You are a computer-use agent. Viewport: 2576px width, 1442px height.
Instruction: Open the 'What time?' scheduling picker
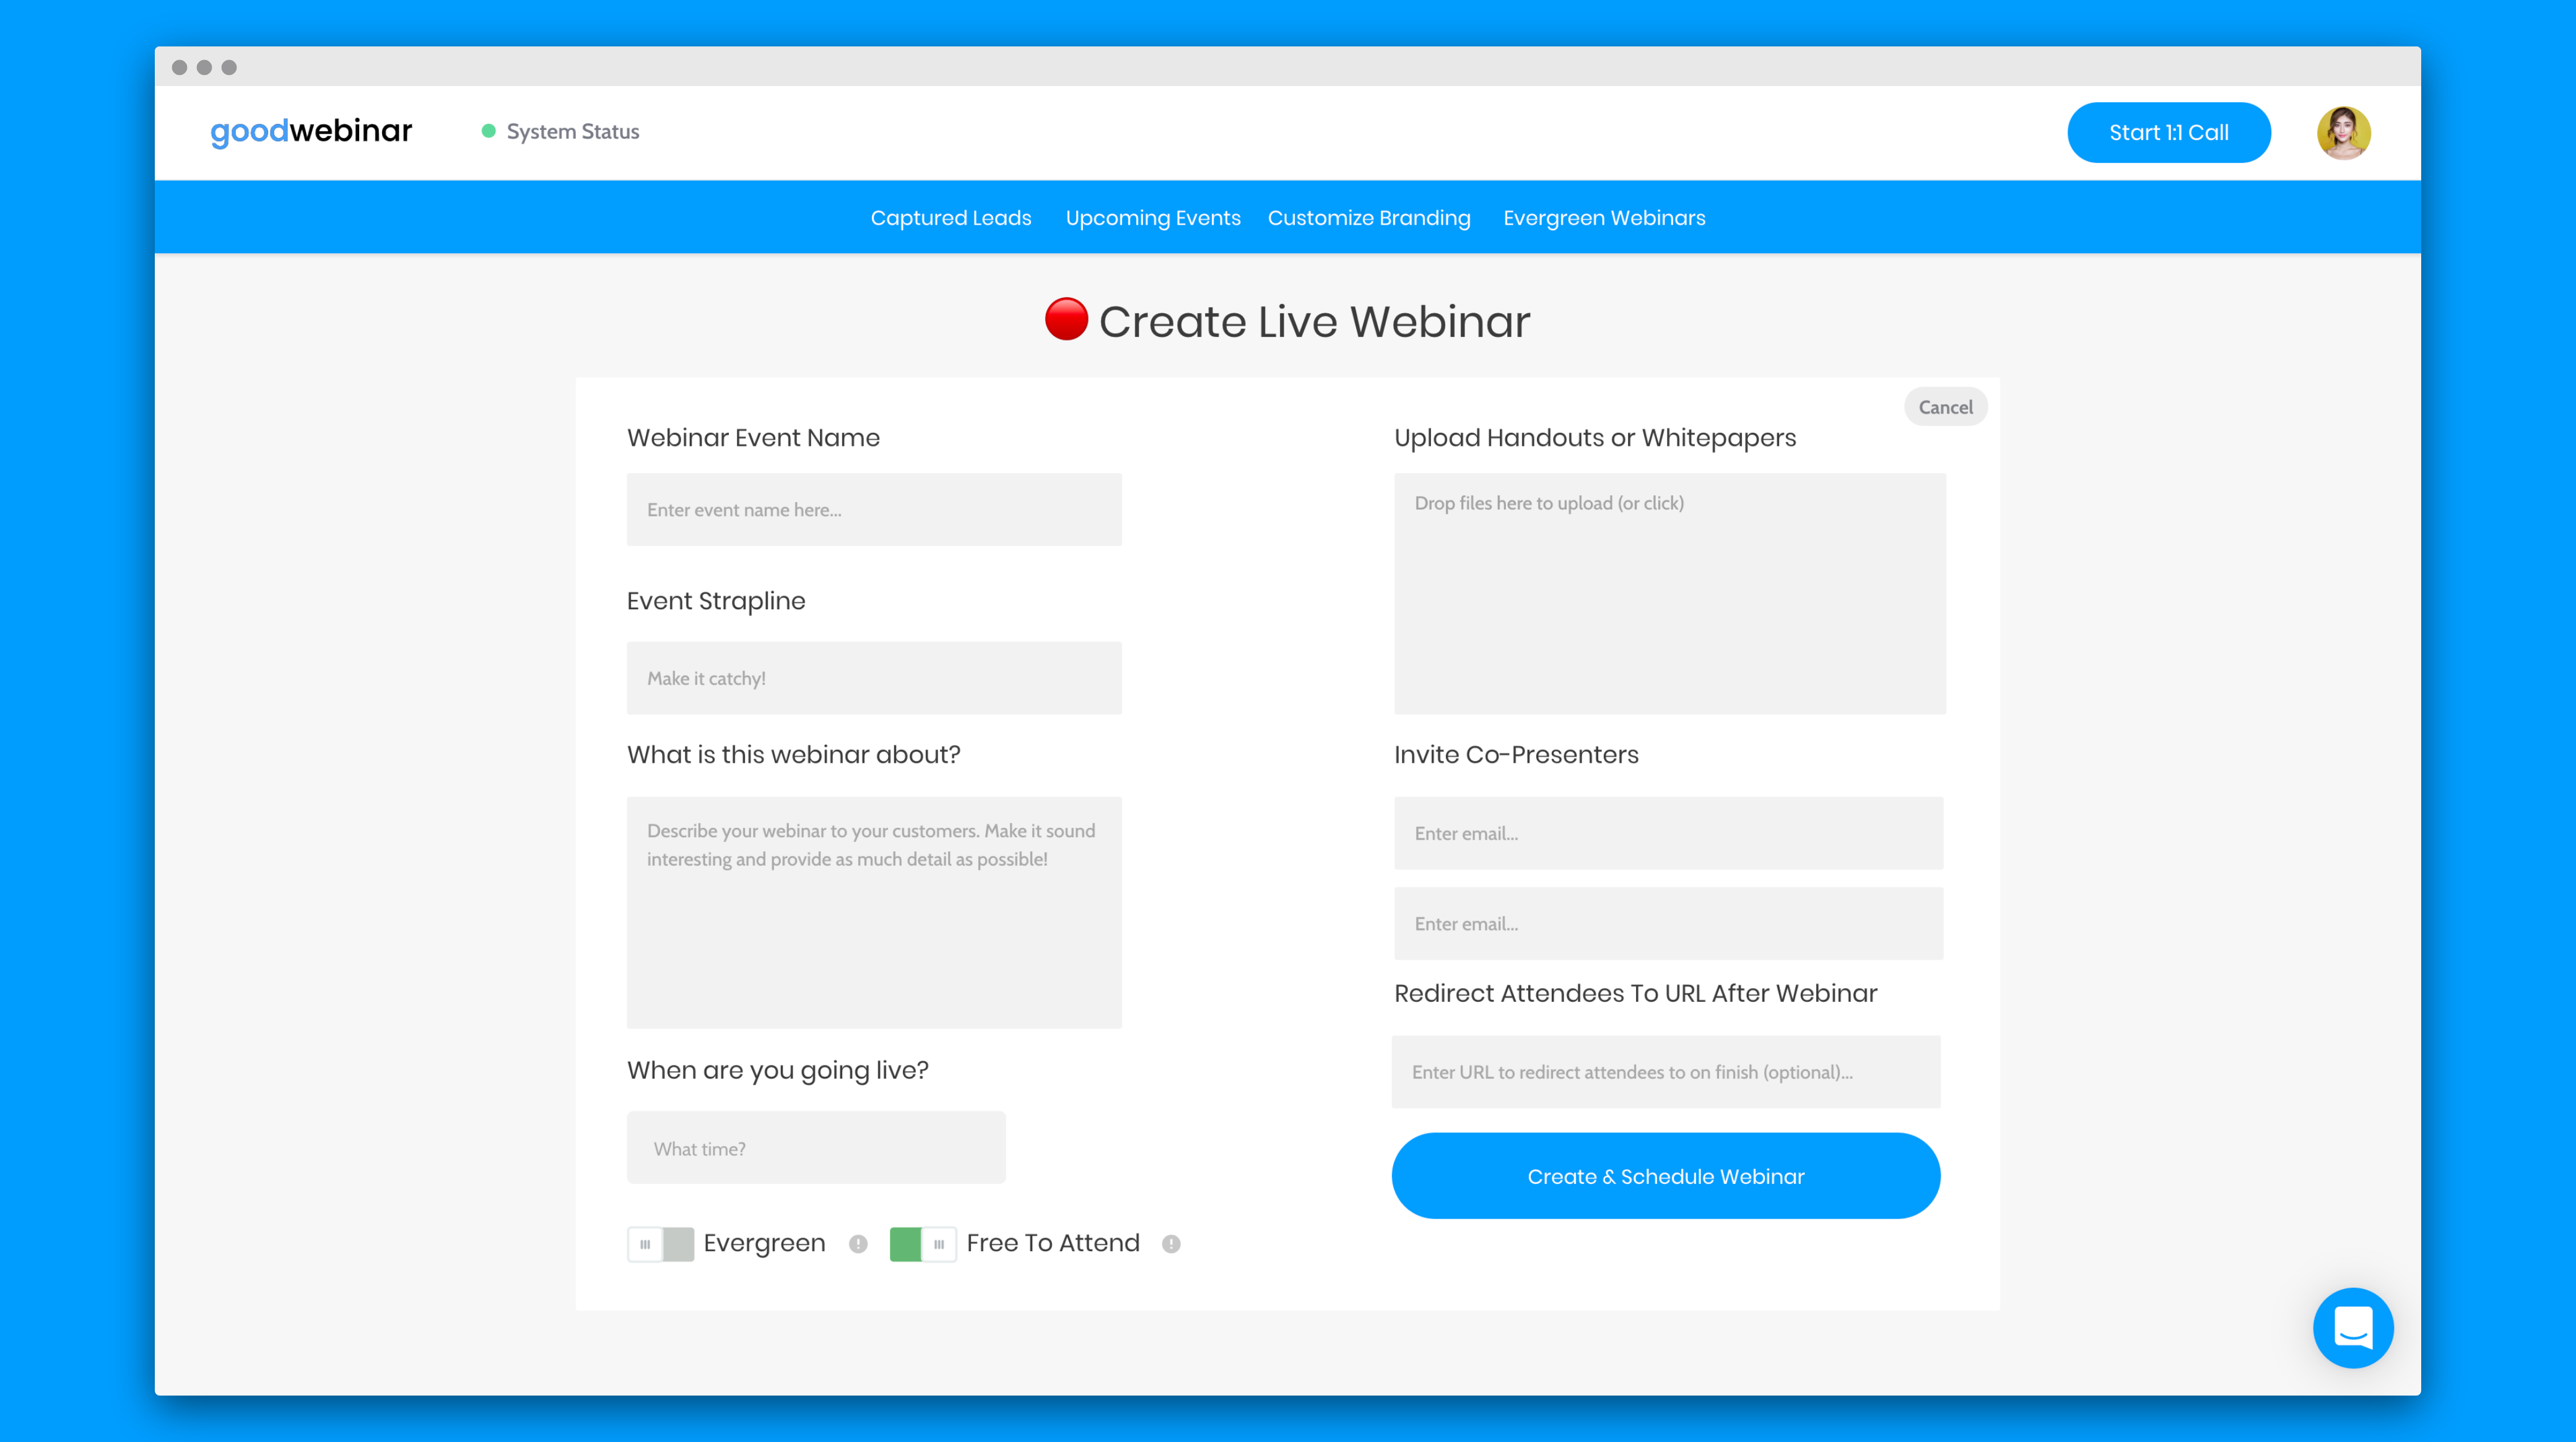coord(816,1147)
